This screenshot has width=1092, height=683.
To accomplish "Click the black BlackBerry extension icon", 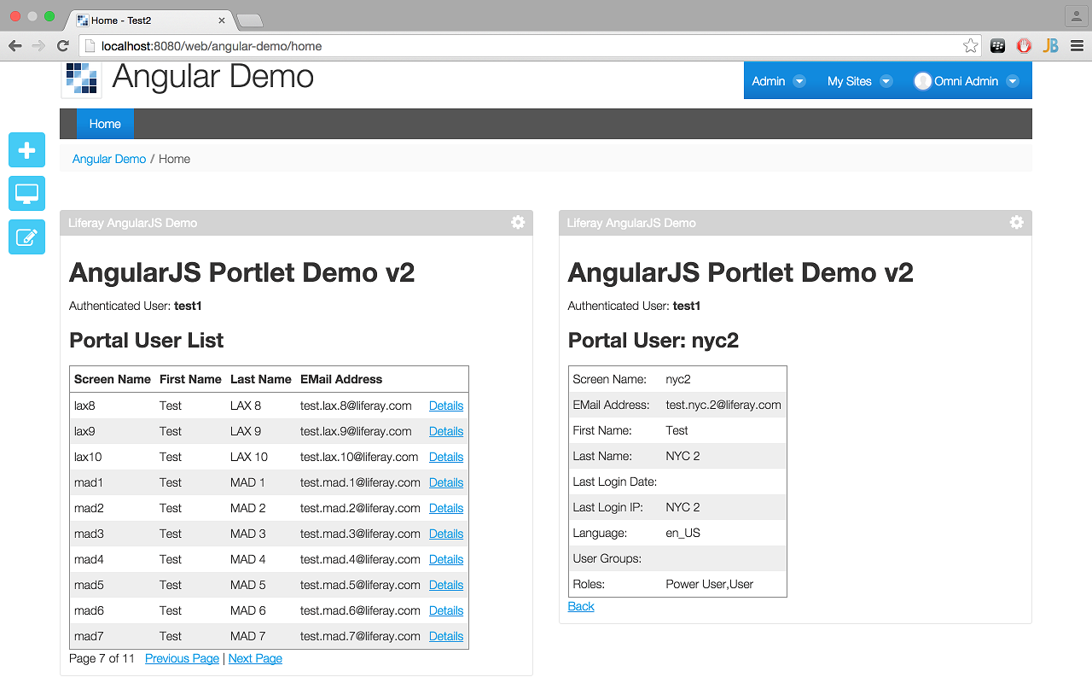I will (x=997, y=46).
